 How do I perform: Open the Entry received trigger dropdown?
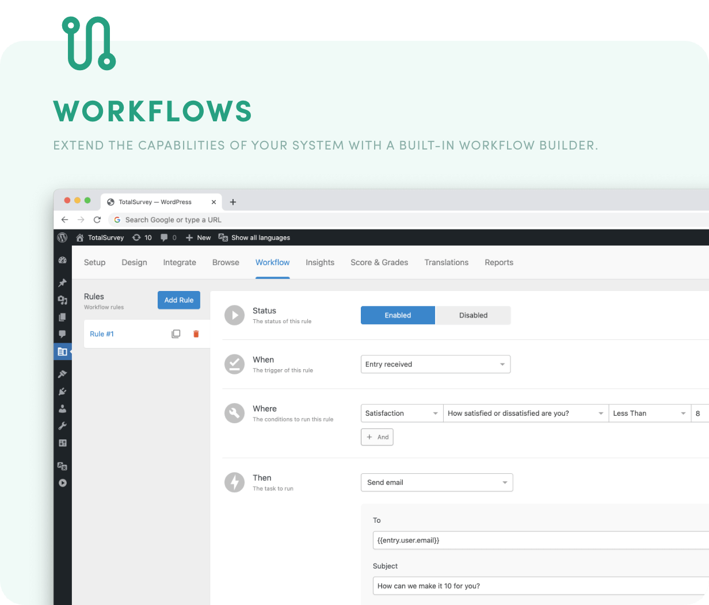tap(436, 364)
